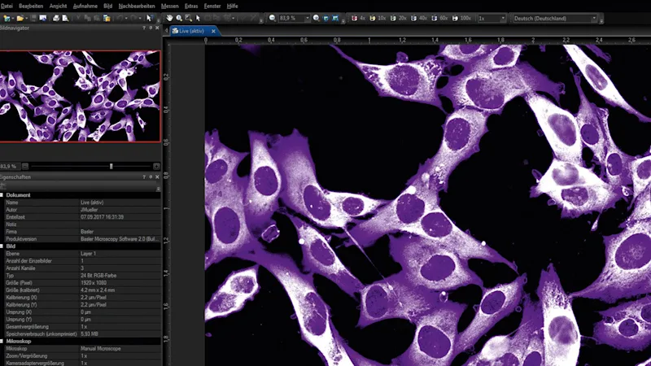Open the Bild menu
This screenshot has width=651, height=366.
pyautogui.click(x=108, y=6)
